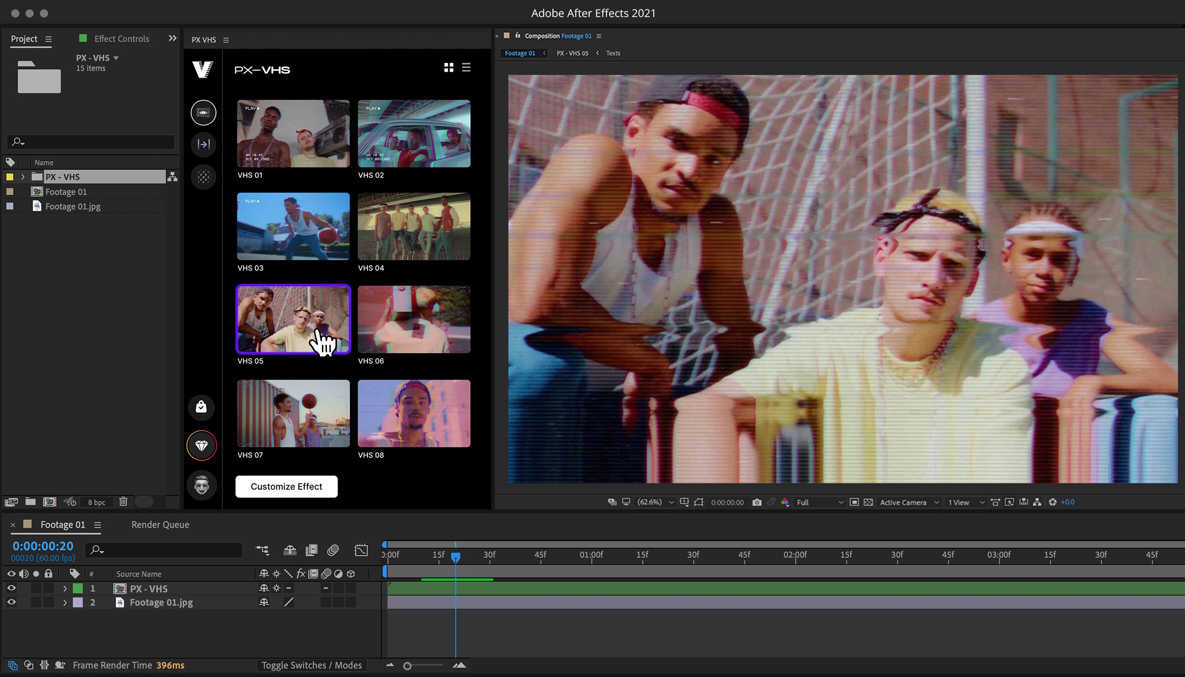Open the Full resolution dropdown
Viewport: 1185px width, 677px height.
coord(820,502)
